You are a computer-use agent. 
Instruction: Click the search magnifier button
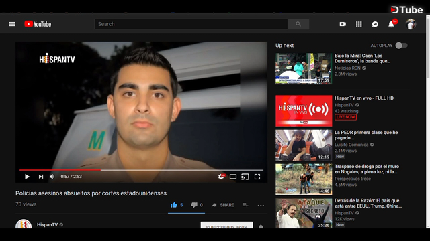pyautogui.click(x=298, y=24)
